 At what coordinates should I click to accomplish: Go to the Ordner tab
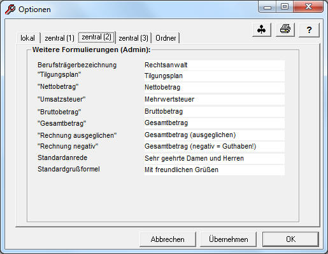[x=166, y=38]
